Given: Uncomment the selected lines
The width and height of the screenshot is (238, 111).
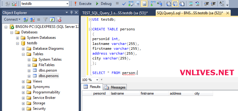Looking at the screenshot, I should (x=197, y=4).
